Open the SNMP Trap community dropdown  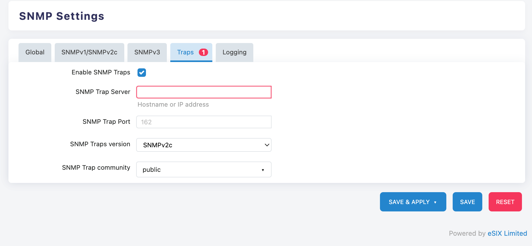tap(204, 169)
